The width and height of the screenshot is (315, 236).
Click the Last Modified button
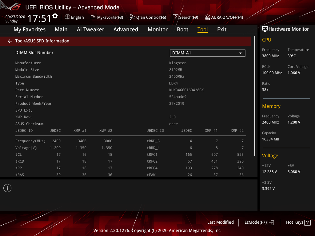point(220,222)
